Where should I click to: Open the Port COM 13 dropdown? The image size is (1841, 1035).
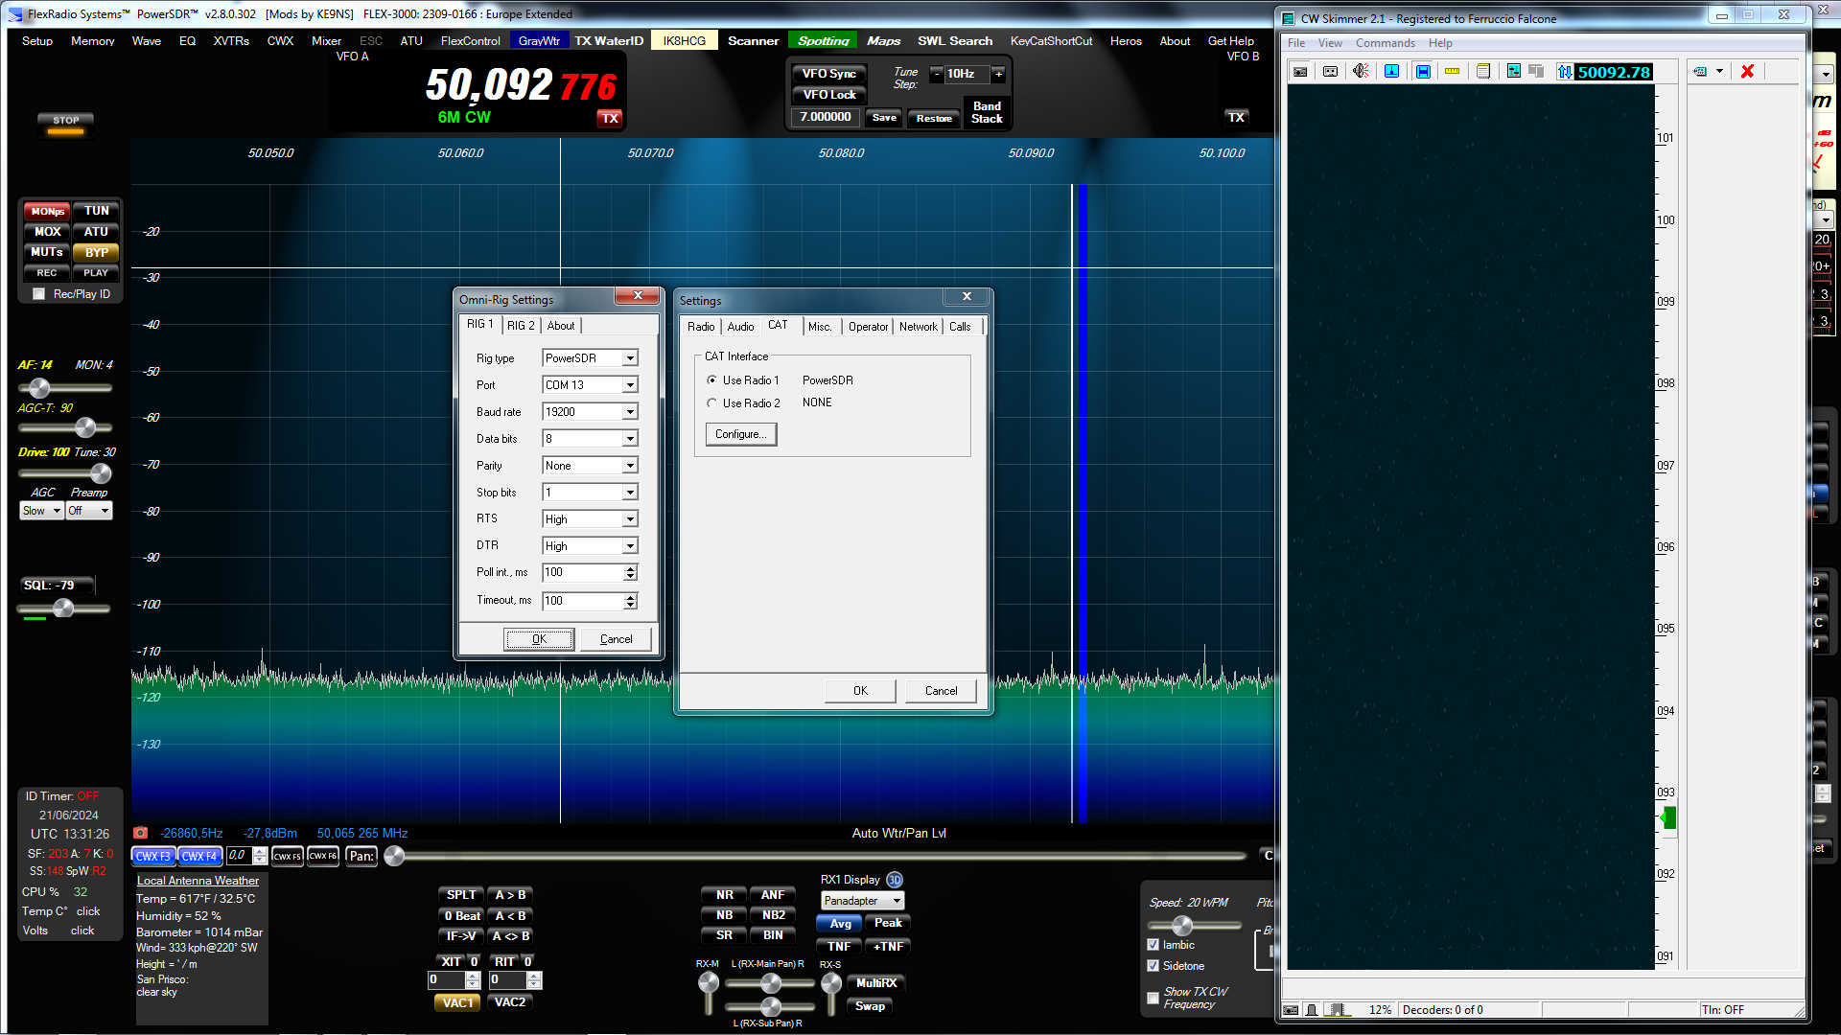click(x=630, y=385)
